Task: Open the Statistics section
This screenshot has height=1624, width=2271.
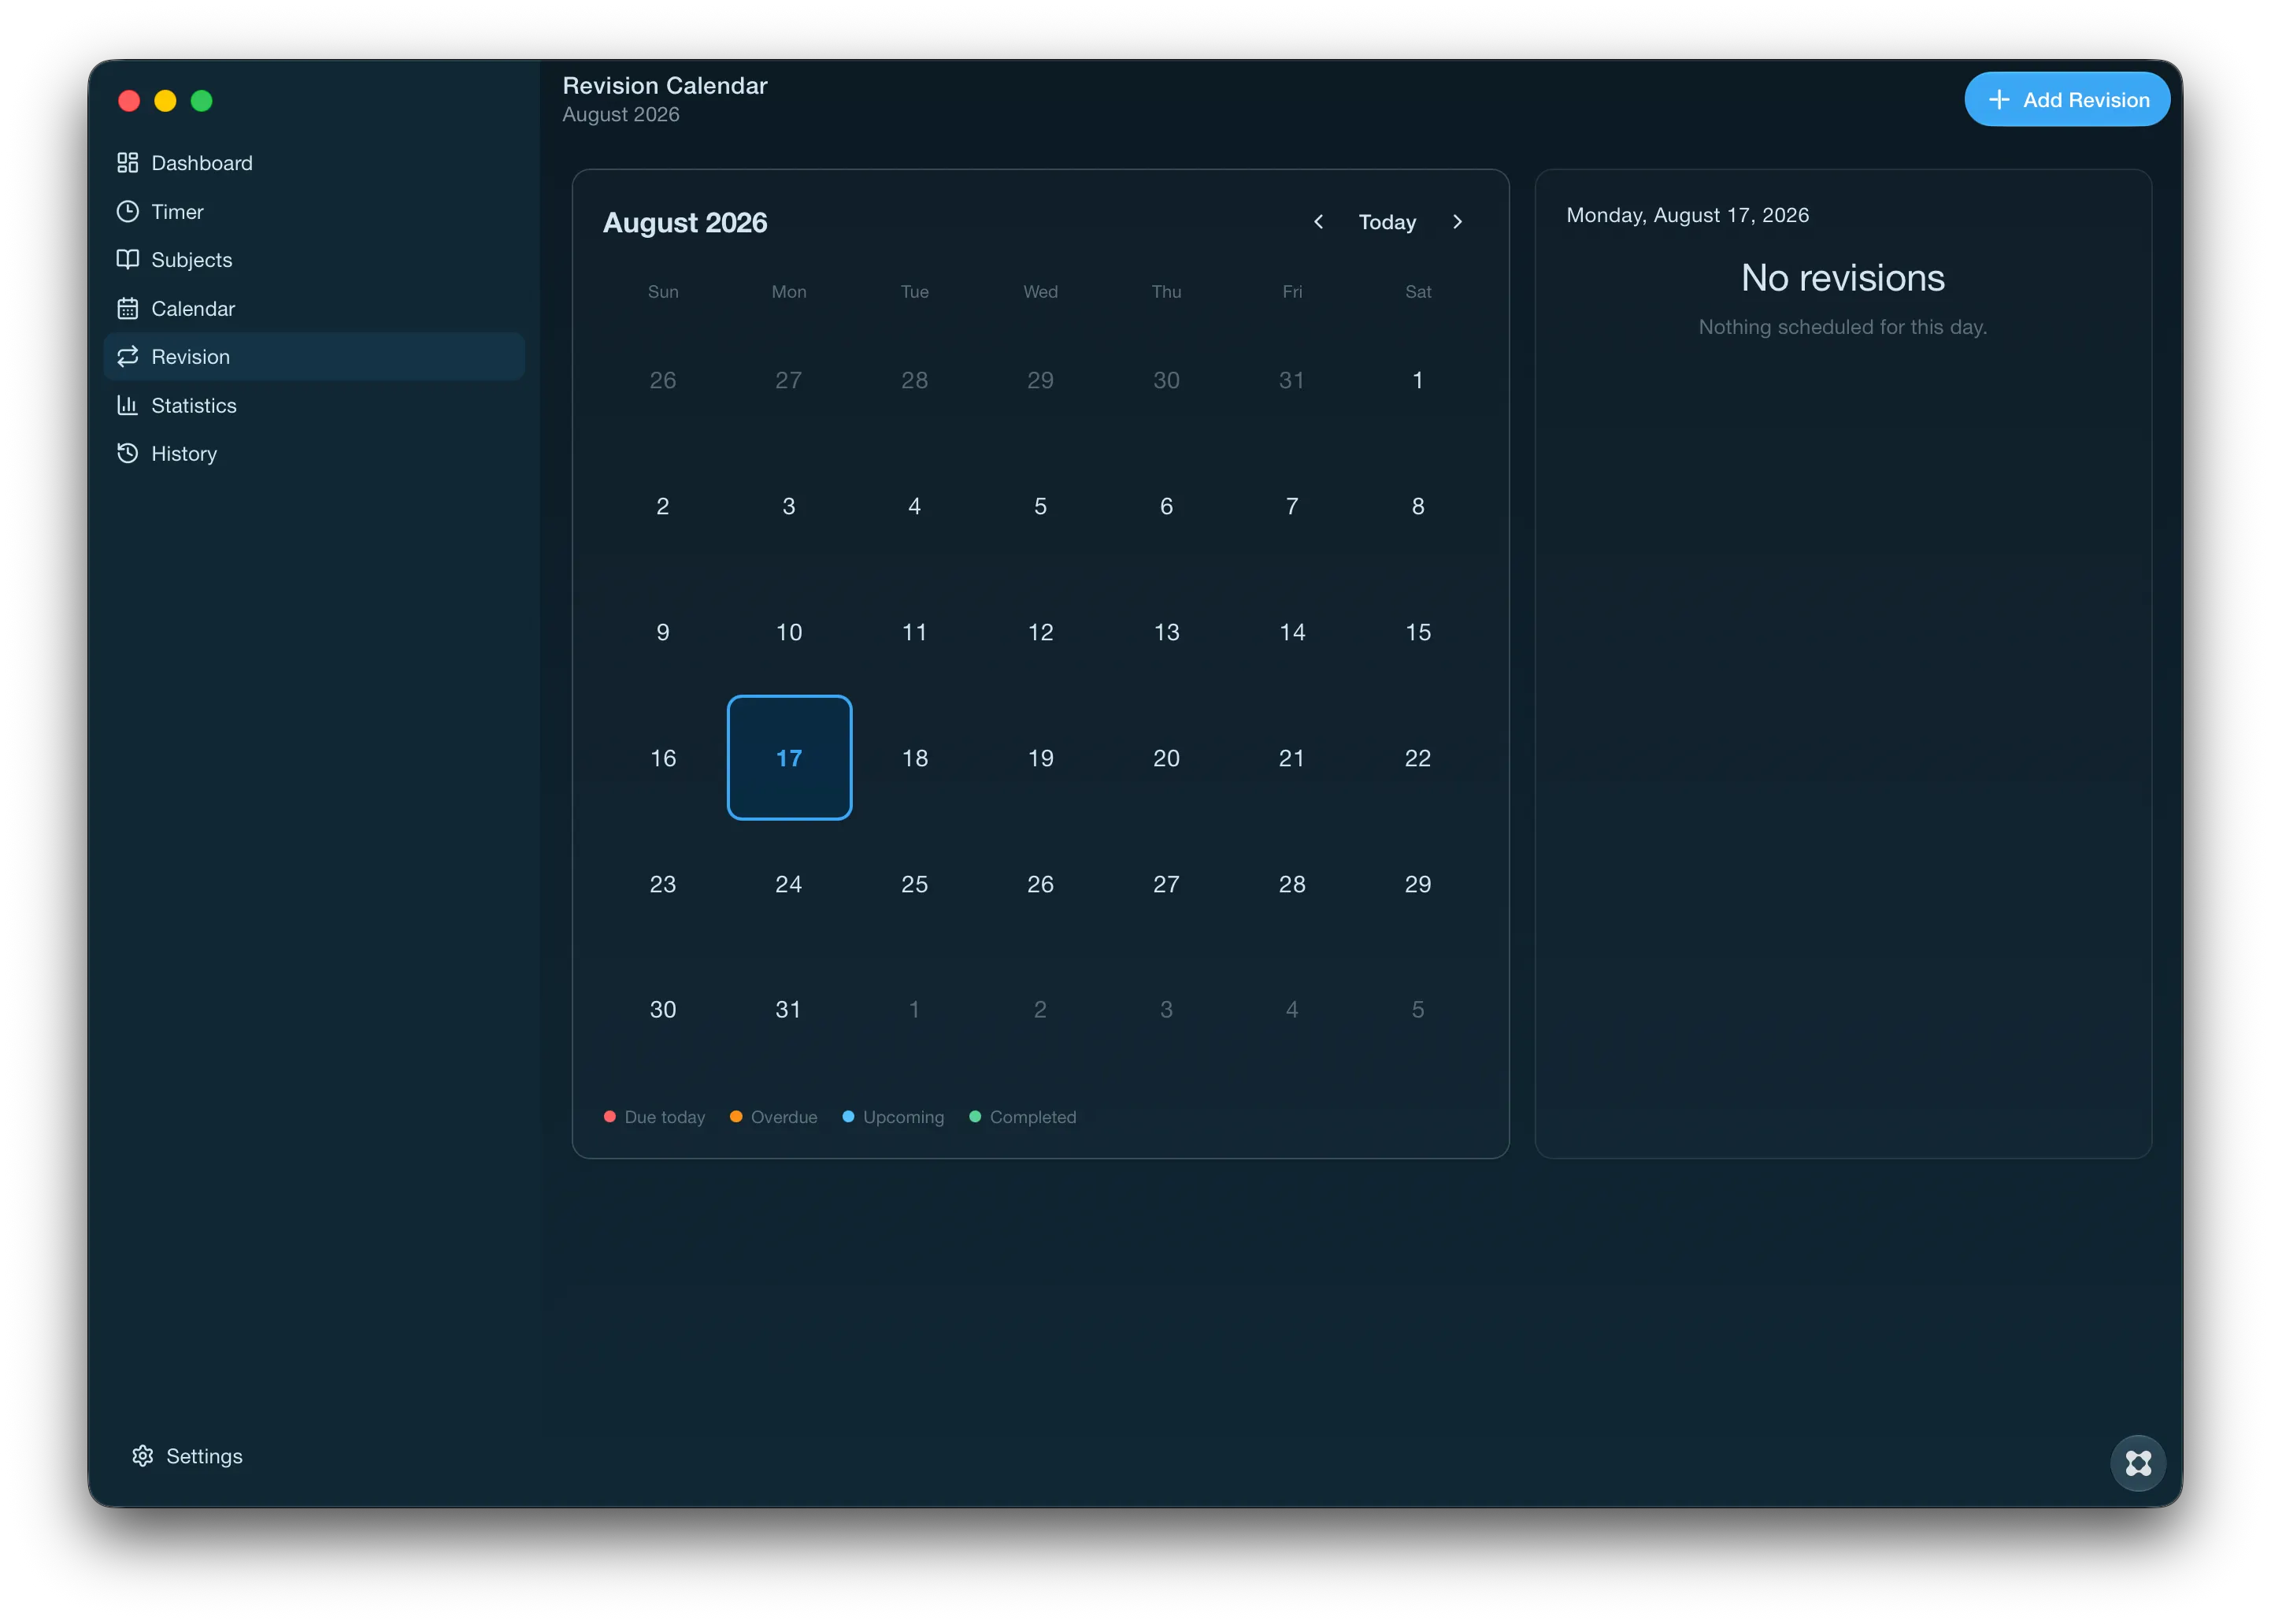Action: pos(314,405)
